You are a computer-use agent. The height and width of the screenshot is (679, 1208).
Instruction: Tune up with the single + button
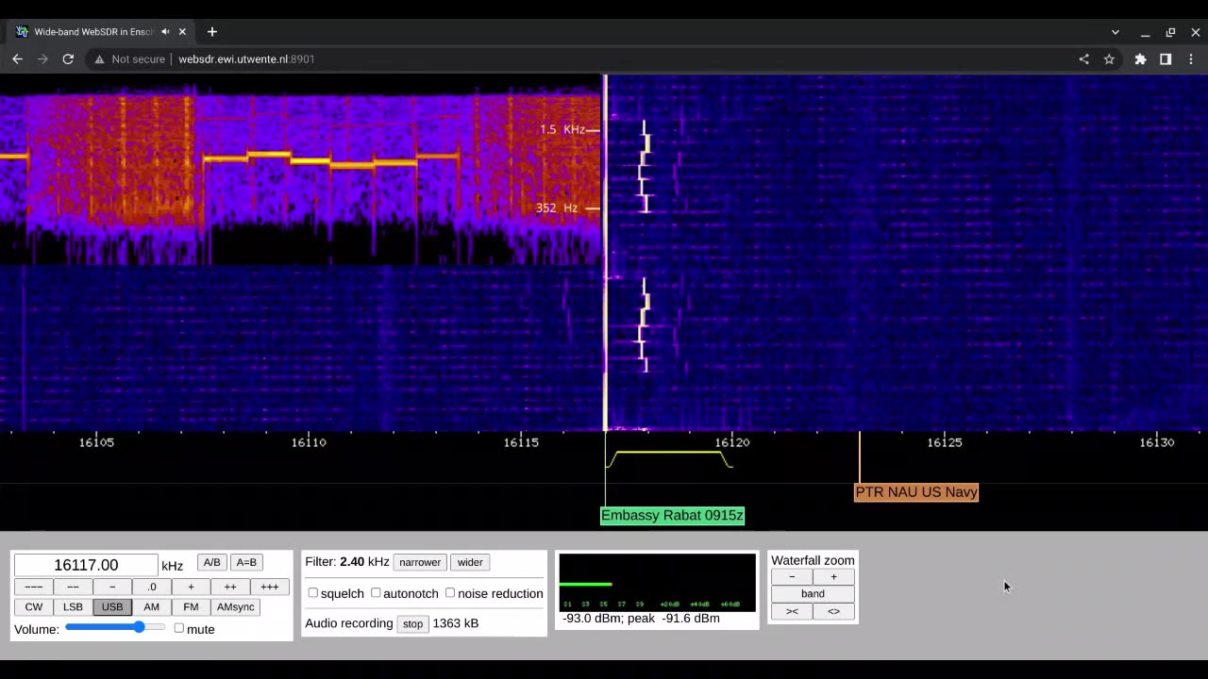(191, 587)
